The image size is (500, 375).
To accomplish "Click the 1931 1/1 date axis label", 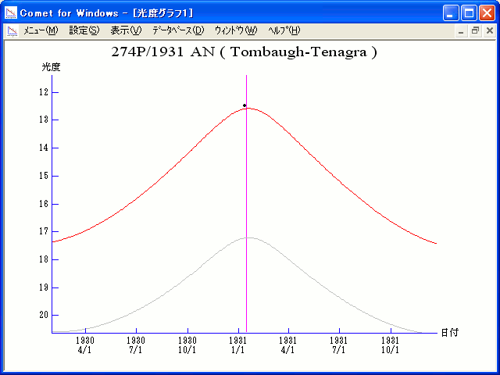I will [237, 345].
